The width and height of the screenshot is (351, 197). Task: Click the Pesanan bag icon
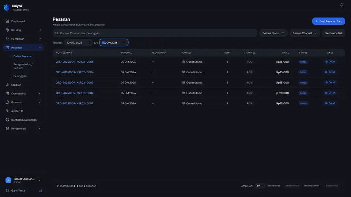pos(7,47)
